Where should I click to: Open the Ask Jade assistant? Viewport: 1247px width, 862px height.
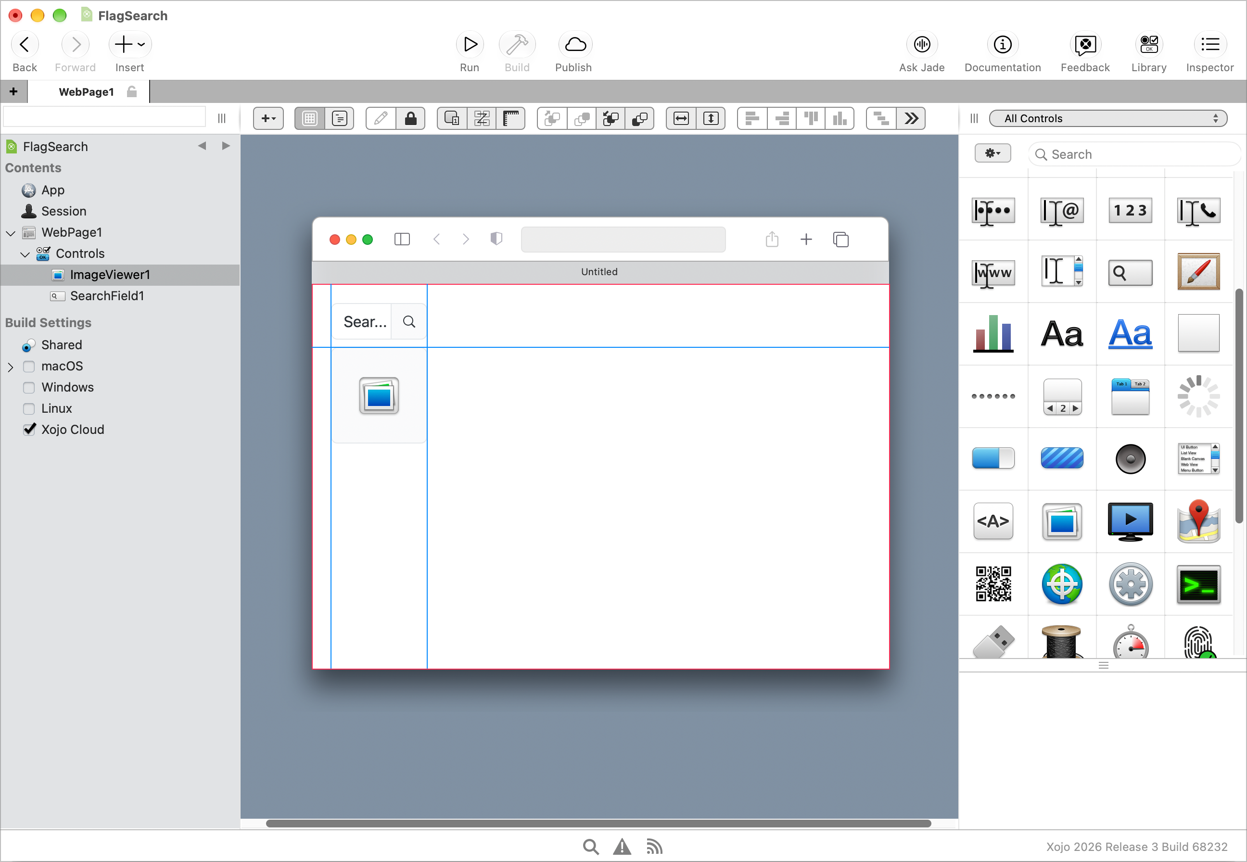921,45
